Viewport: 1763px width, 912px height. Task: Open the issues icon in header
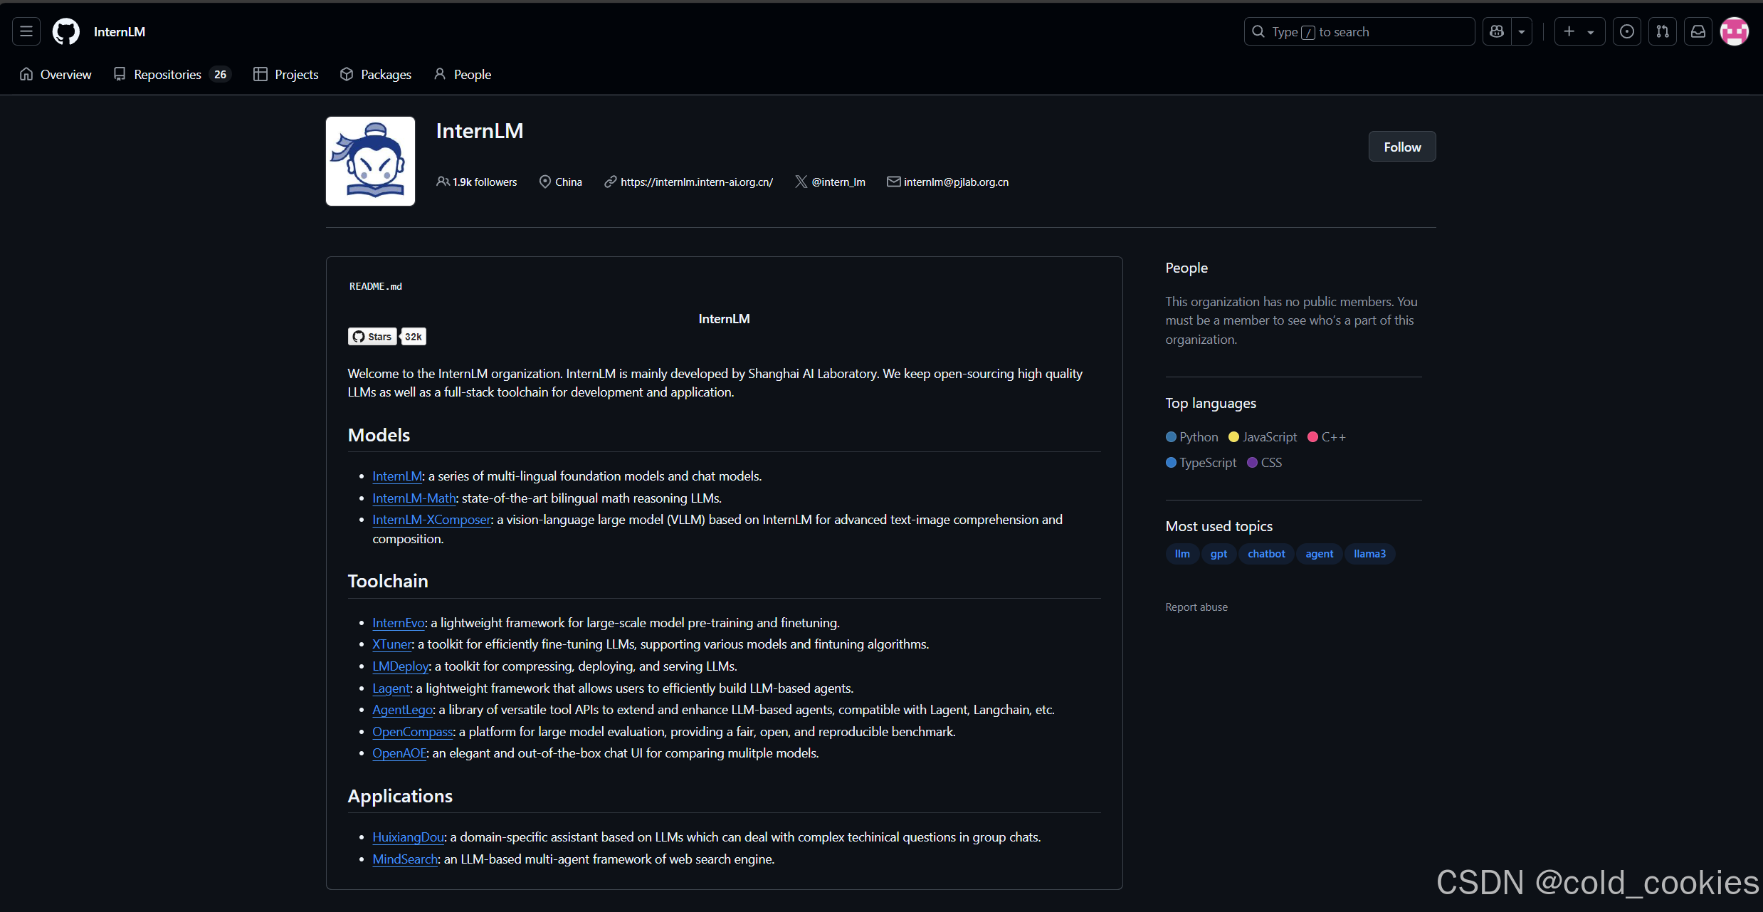pos(1626,31)
